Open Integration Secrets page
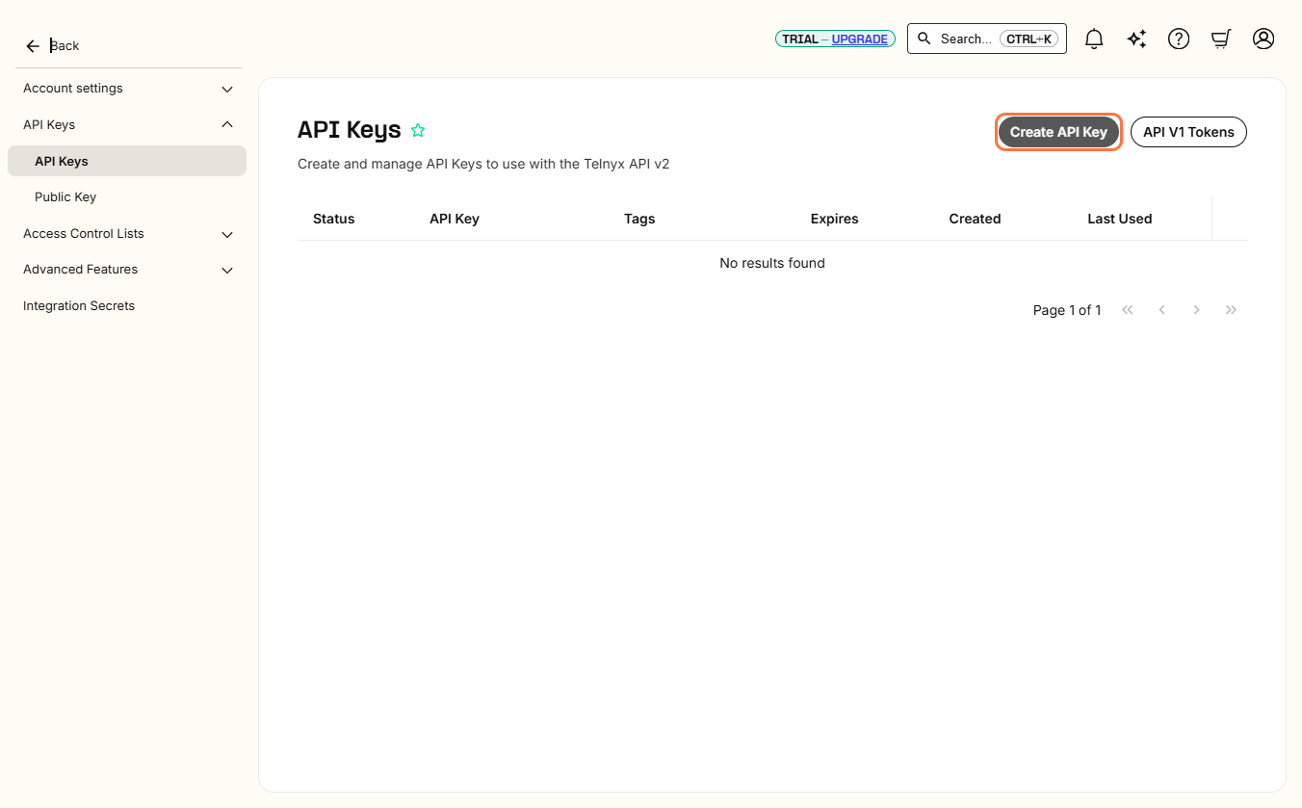 point(79,306)
